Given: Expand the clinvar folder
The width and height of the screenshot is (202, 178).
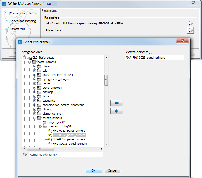Looking at the screenshot, I should tap(34, 66).
